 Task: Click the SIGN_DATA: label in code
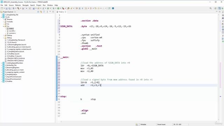pos(66,26)
